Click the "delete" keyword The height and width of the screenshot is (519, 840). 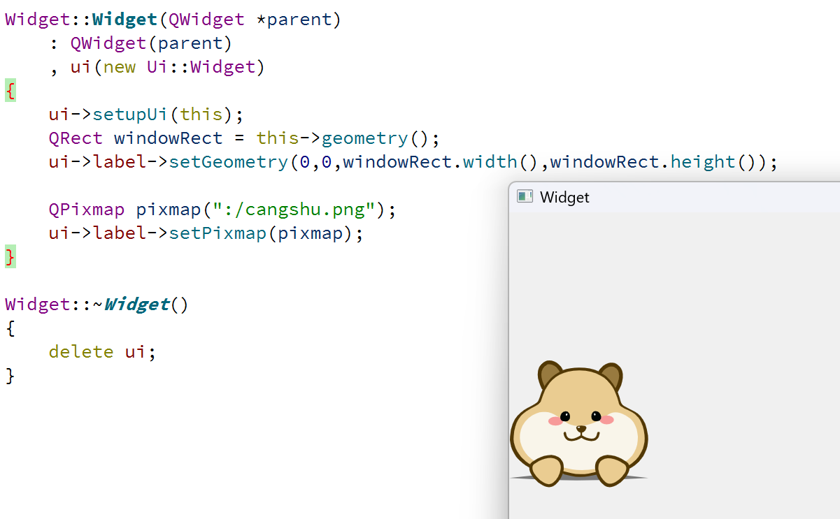[81, 351]
